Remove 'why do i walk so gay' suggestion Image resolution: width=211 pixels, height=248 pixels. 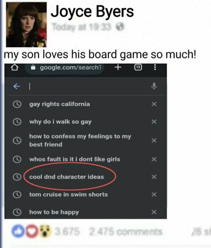(154, 122)
